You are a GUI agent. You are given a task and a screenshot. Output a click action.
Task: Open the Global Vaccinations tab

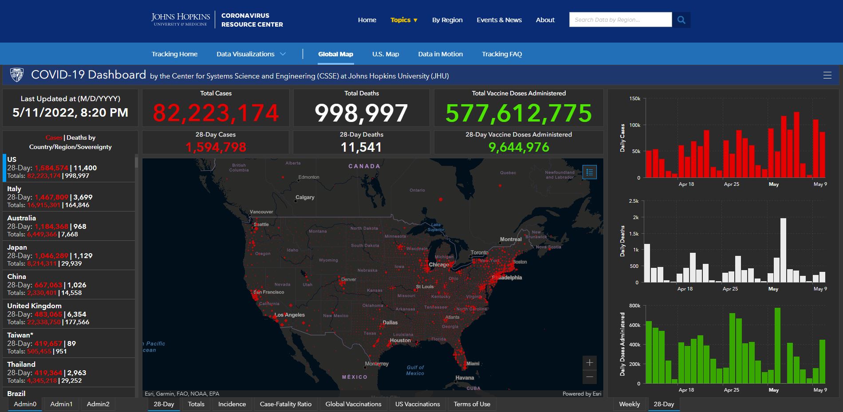coord(353,404)
